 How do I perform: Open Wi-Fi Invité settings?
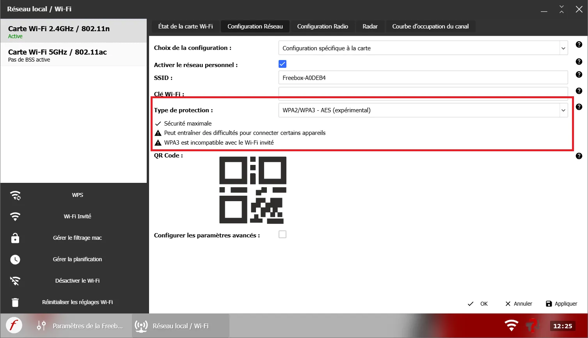[x=74, y=217]
